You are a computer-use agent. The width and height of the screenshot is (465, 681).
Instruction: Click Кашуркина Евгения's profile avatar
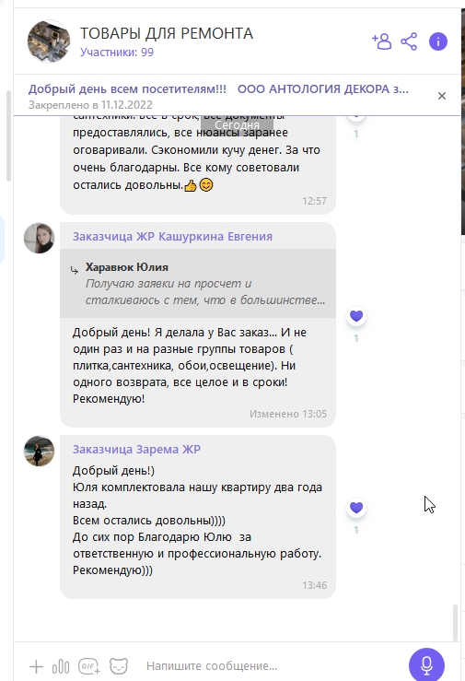(x=39, y=238)
